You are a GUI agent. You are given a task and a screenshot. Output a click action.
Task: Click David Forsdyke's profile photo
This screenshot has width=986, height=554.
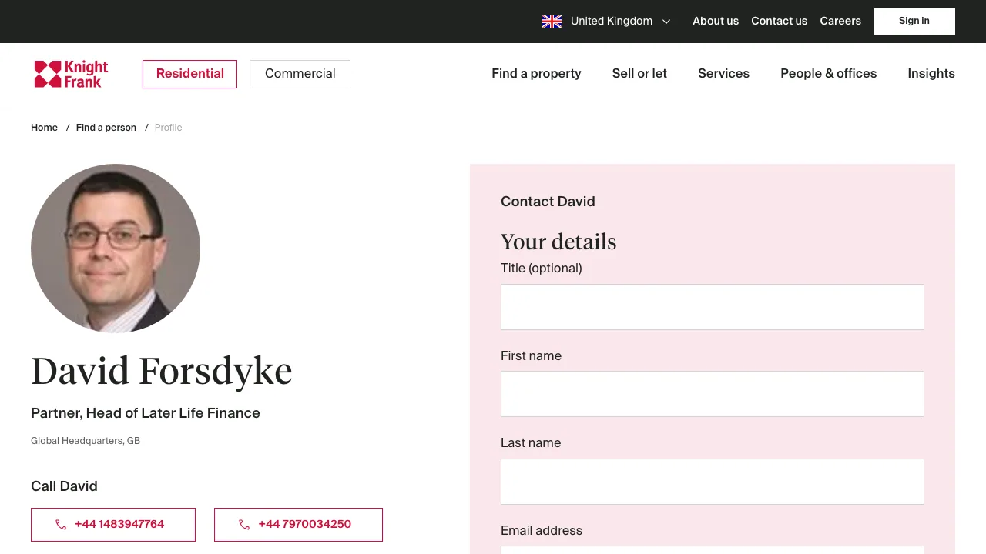(115, 248)
